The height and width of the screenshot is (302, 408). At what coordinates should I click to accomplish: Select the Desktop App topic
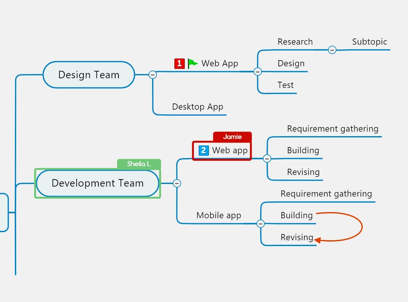pyautogui.click(x=198, y=107)
